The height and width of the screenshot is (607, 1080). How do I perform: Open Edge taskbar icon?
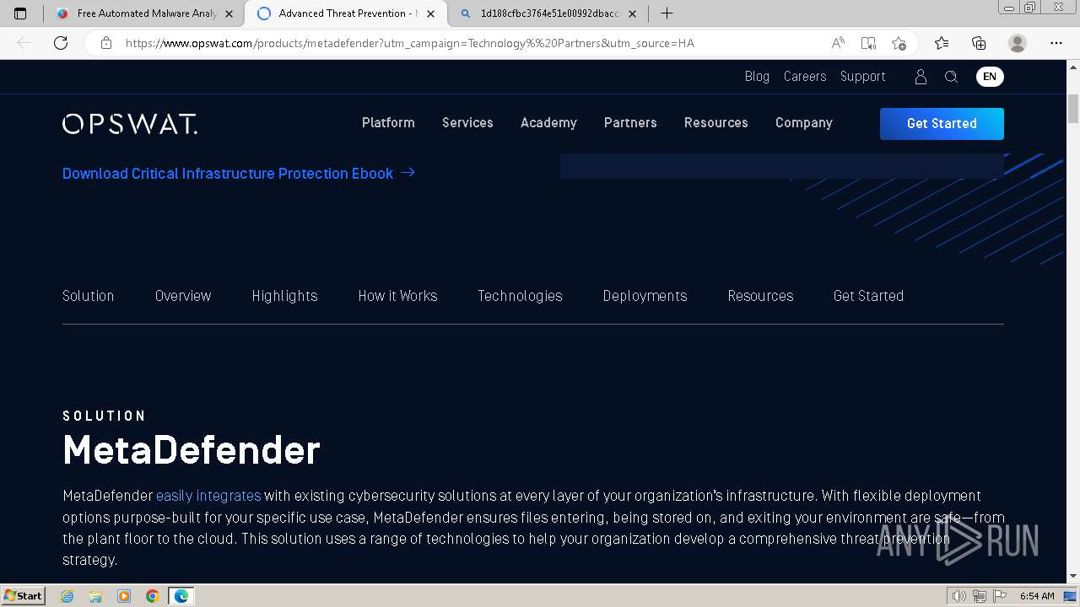pyautogui.click(x=181, y=596)
